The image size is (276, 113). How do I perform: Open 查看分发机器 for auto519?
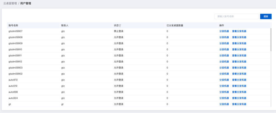pos(239,86)
